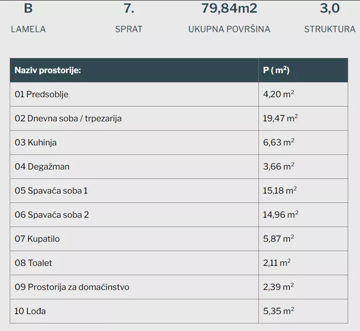The image size is (360, 331).
Task: Click the '04 Degažman' row label
Action: point(42,167)
